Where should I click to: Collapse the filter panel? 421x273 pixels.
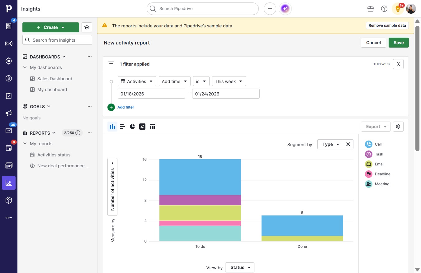[x=398, y=64]
